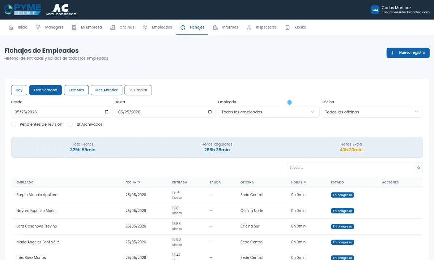Switch to the Empleados tab
This screenshot has height=260, width=434.
pyautogui.click(x=157, y=27)
